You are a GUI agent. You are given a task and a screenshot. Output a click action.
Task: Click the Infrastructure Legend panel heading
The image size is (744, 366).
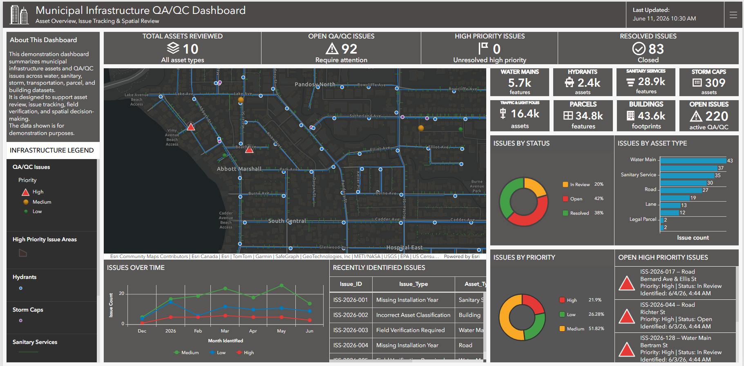coord(52,150)
